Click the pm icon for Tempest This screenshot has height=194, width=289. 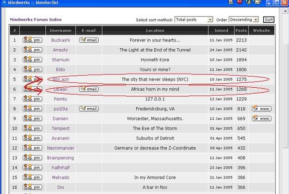pyautogui.click(x=33, y=128)
